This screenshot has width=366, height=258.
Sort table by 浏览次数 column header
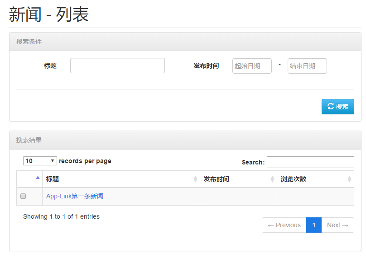click(315, 179)
